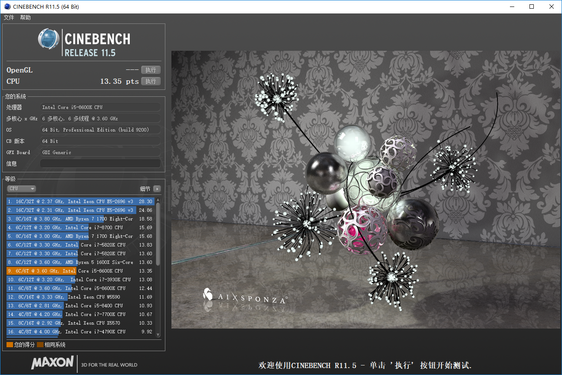This screenshot has width=562, height=375.
Task: Select the AMD Ryzen 5 1600X ranking row
Action: pos(80,262)
